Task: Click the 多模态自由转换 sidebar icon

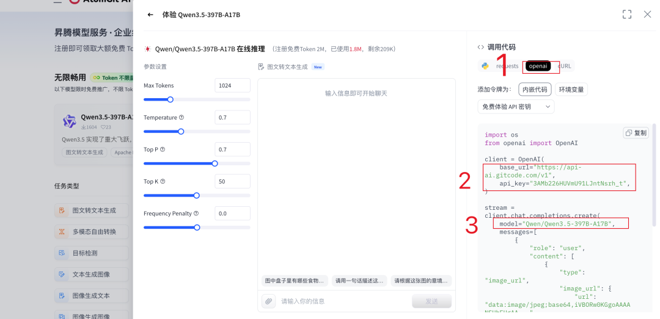Action: [x=62, y=232]
